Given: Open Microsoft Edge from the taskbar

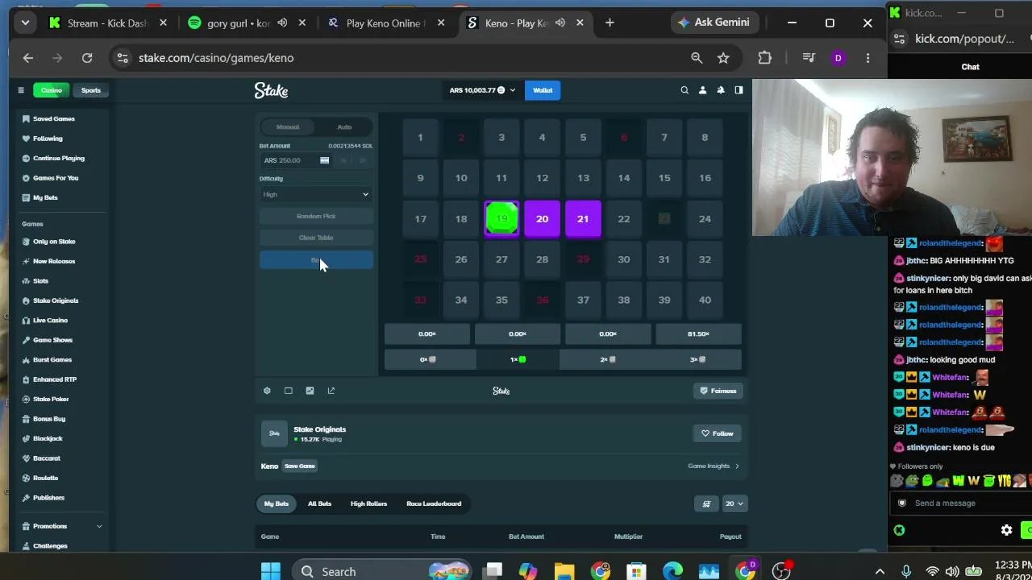Looking at the screenshot, I should click(673, 571).
